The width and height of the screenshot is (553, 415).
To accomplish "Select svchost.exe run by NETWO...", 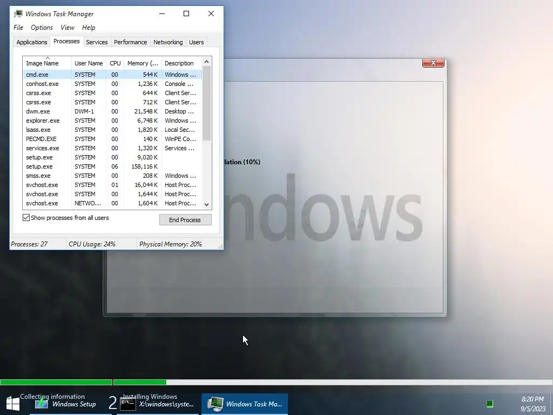I will (112, 203).
